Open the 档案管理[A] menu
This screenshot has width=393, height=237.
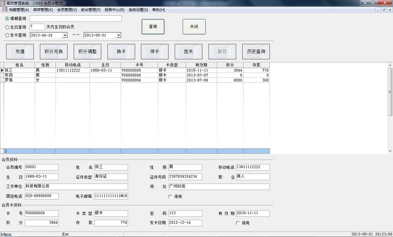tap(19, 10)
